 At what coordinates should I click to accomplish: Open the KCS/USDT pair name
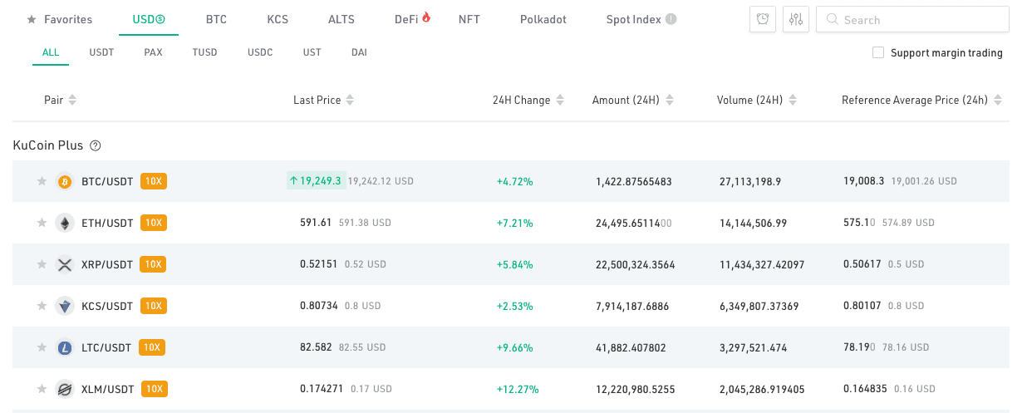(x=107, y=306)
